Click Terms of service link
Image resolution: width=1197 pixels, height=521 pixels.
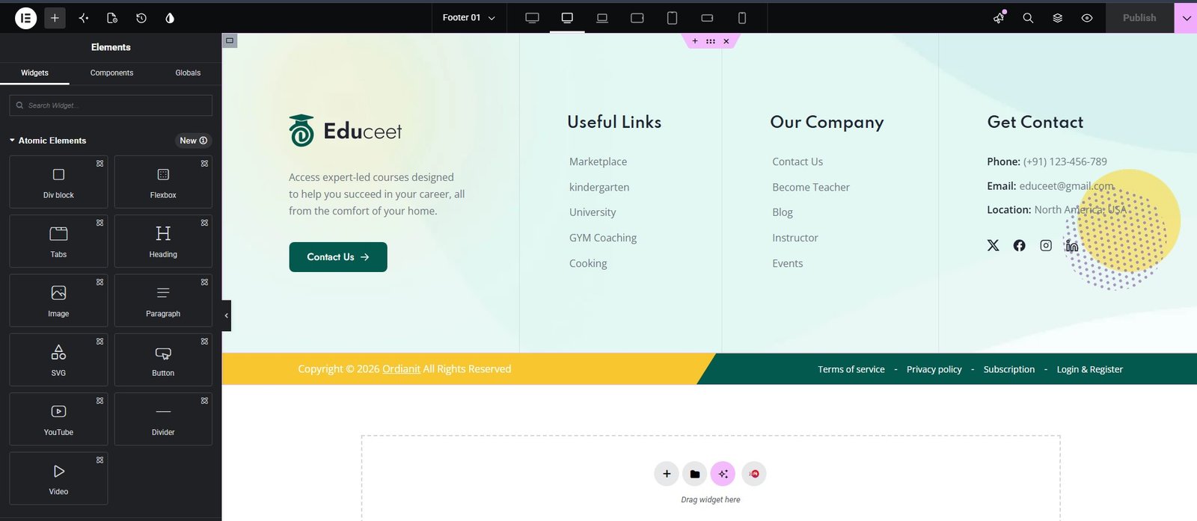(x=851, y=369)
